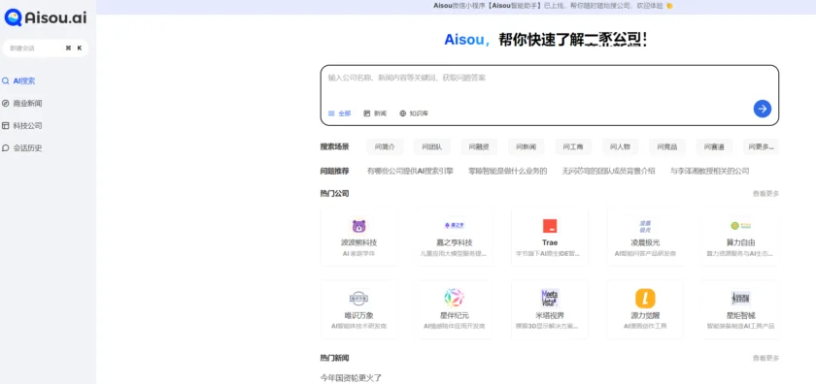The image size is (816, 384).
Task: Click 查看更多 beside 热门公司
Action: pyautogui.click(x=765, y=194)
